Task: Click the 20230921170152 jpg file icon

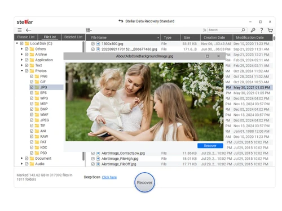Action: 98,49
